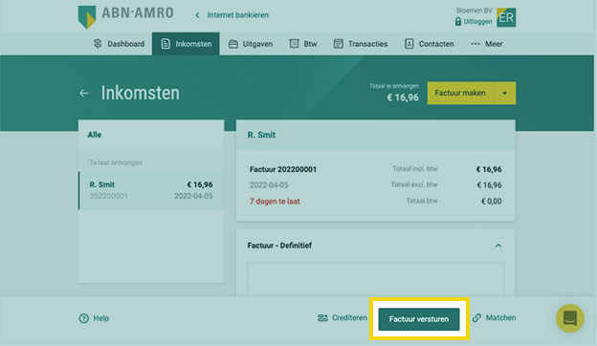The image size is (597, 346).
Task: Go to the Transacties tab
Action: [360, 44]
